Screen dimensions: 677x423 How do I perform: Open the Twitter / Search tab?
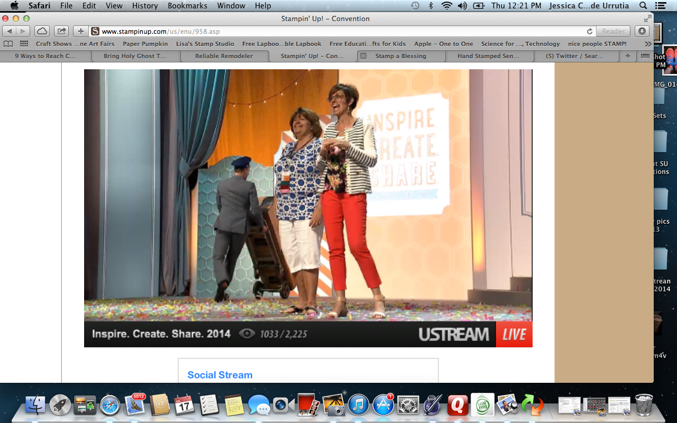tap(575, 56)
